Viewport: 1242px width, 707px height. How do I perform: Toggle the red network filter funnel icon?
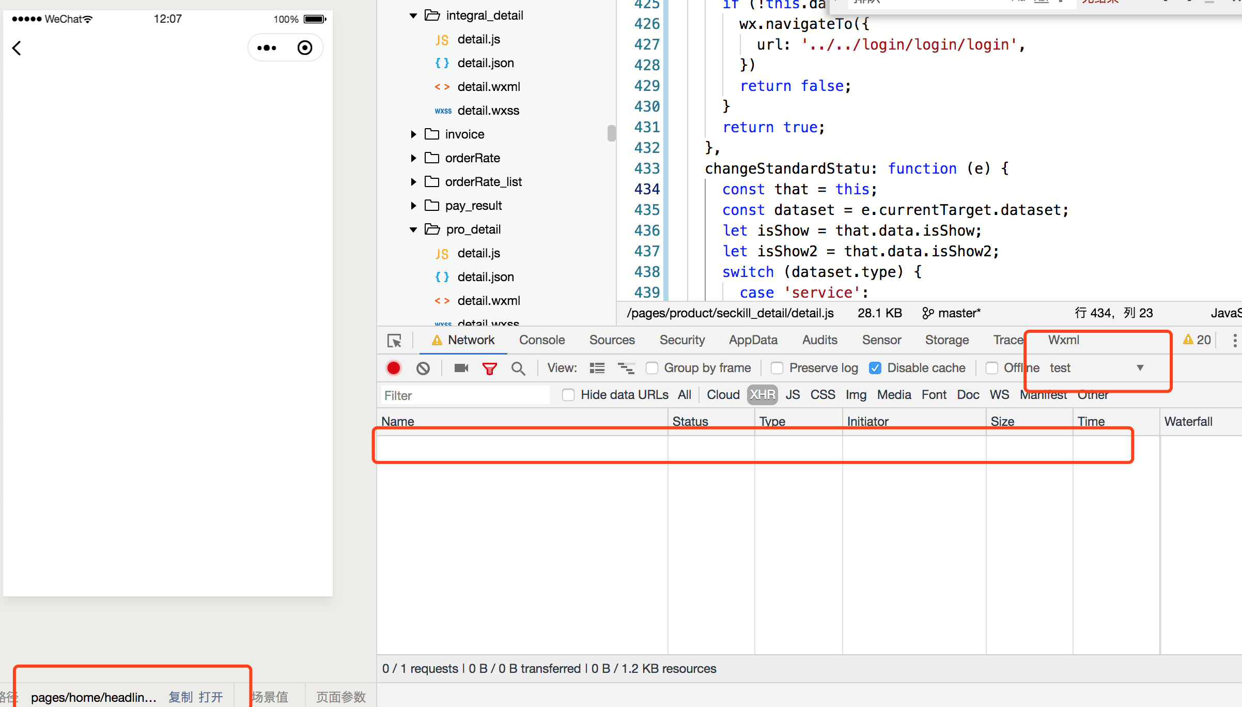click(x=489, y=368)
